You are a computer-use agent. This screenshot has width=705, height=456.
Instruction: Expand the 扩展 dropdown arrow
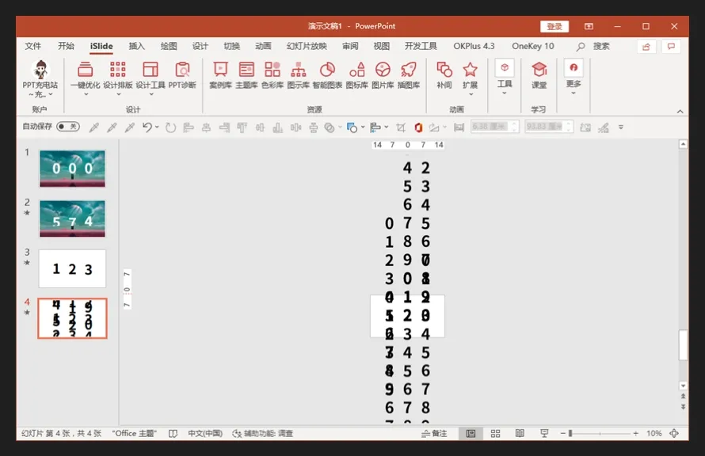[471, 94]
